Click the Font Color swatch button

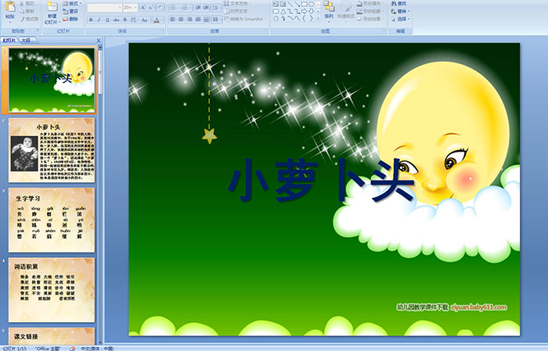[157, 20]
